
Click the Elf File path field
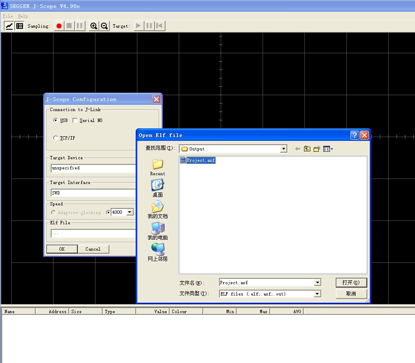[x=93, y=233]
